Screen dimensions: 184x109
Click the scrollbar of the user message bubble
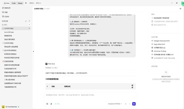coord(135,29)
